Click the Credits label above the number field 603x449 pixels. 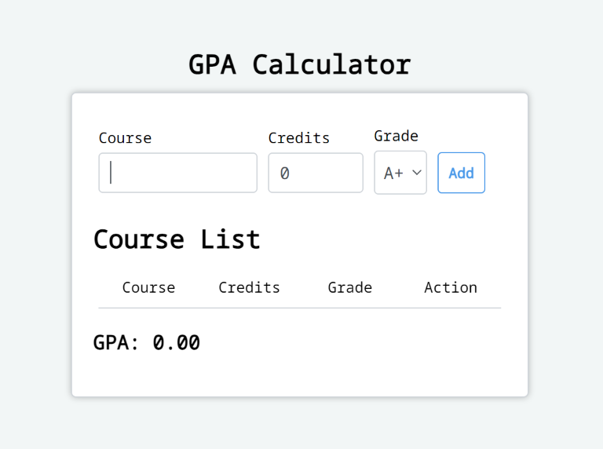[299, 138]
